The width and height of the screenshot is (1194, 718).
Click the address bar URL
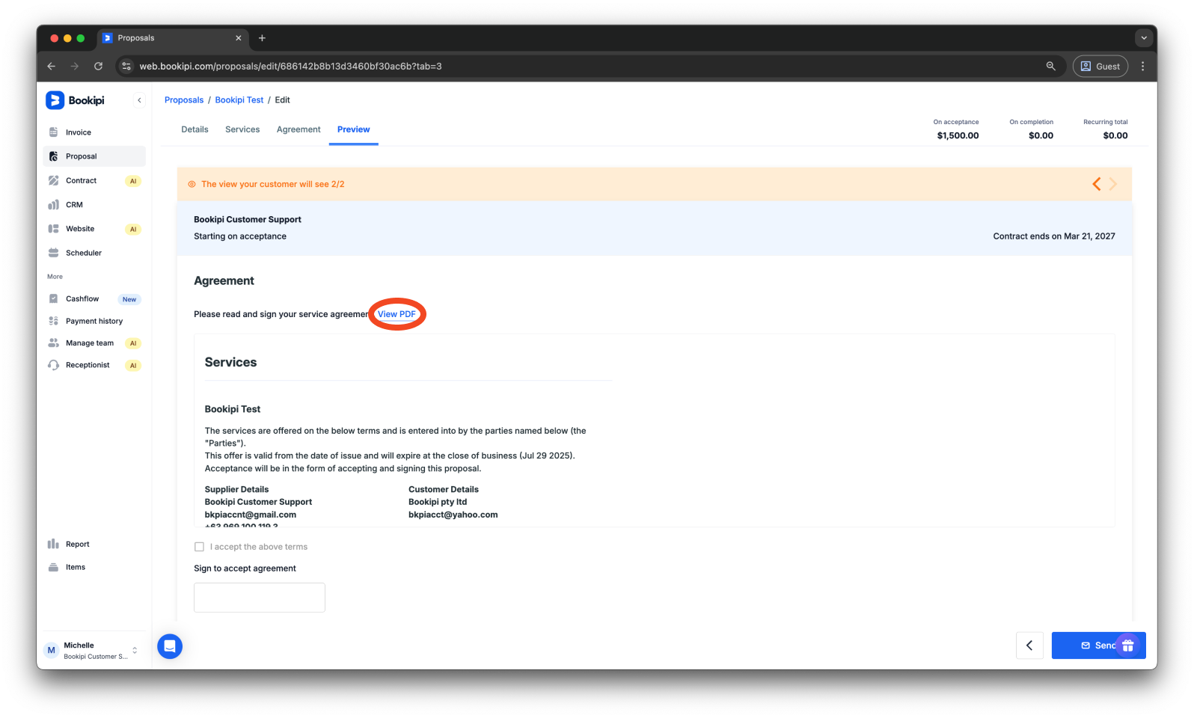(x=290, y=66)
